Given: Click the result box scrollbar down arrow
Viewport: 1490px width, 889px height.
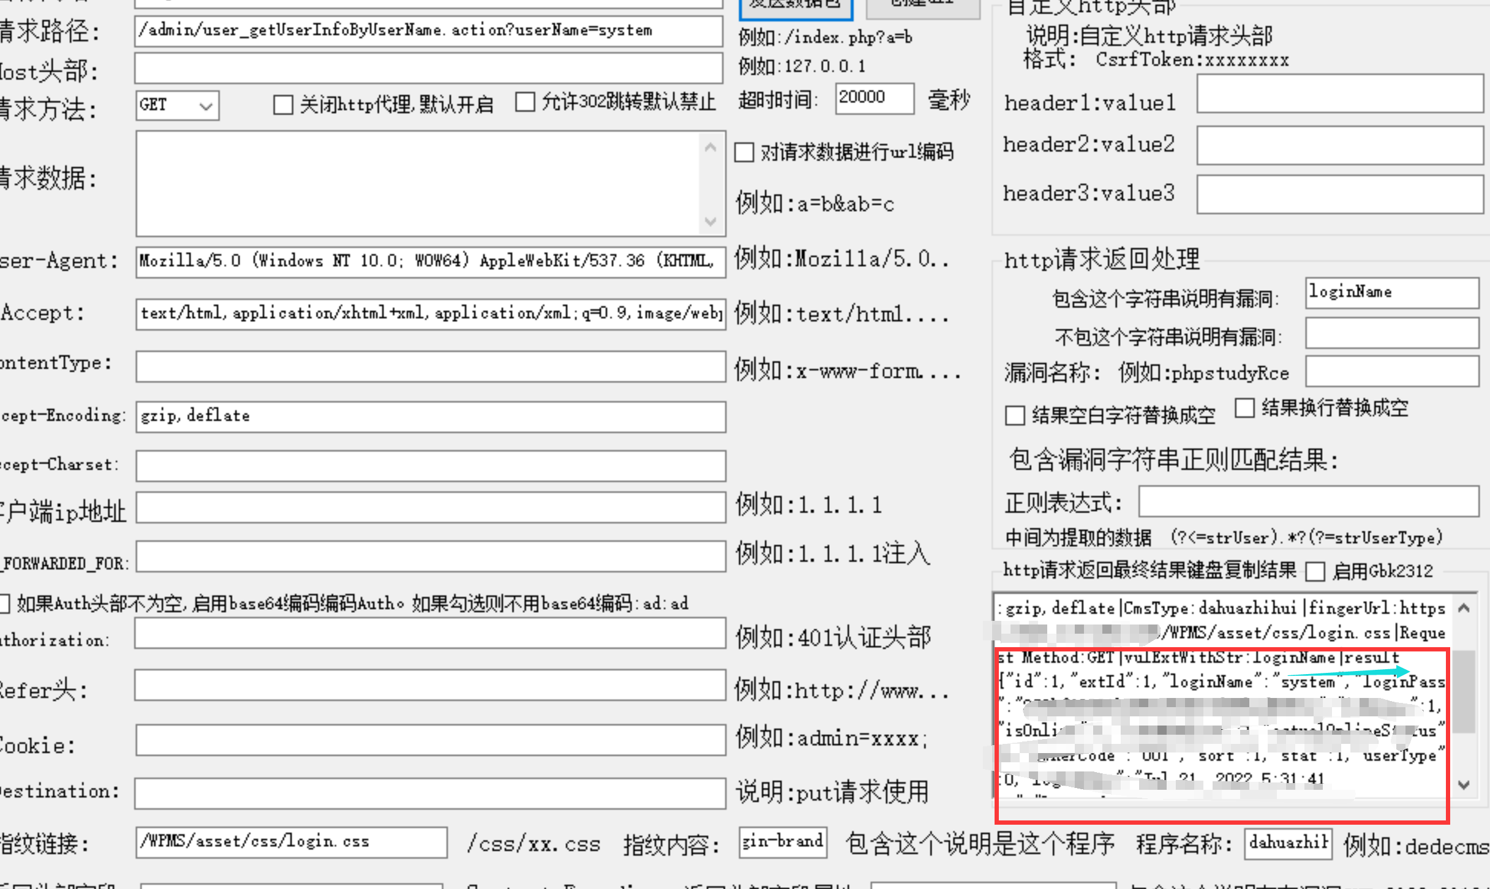Looking at the screenshot, I should point(1464,785).
